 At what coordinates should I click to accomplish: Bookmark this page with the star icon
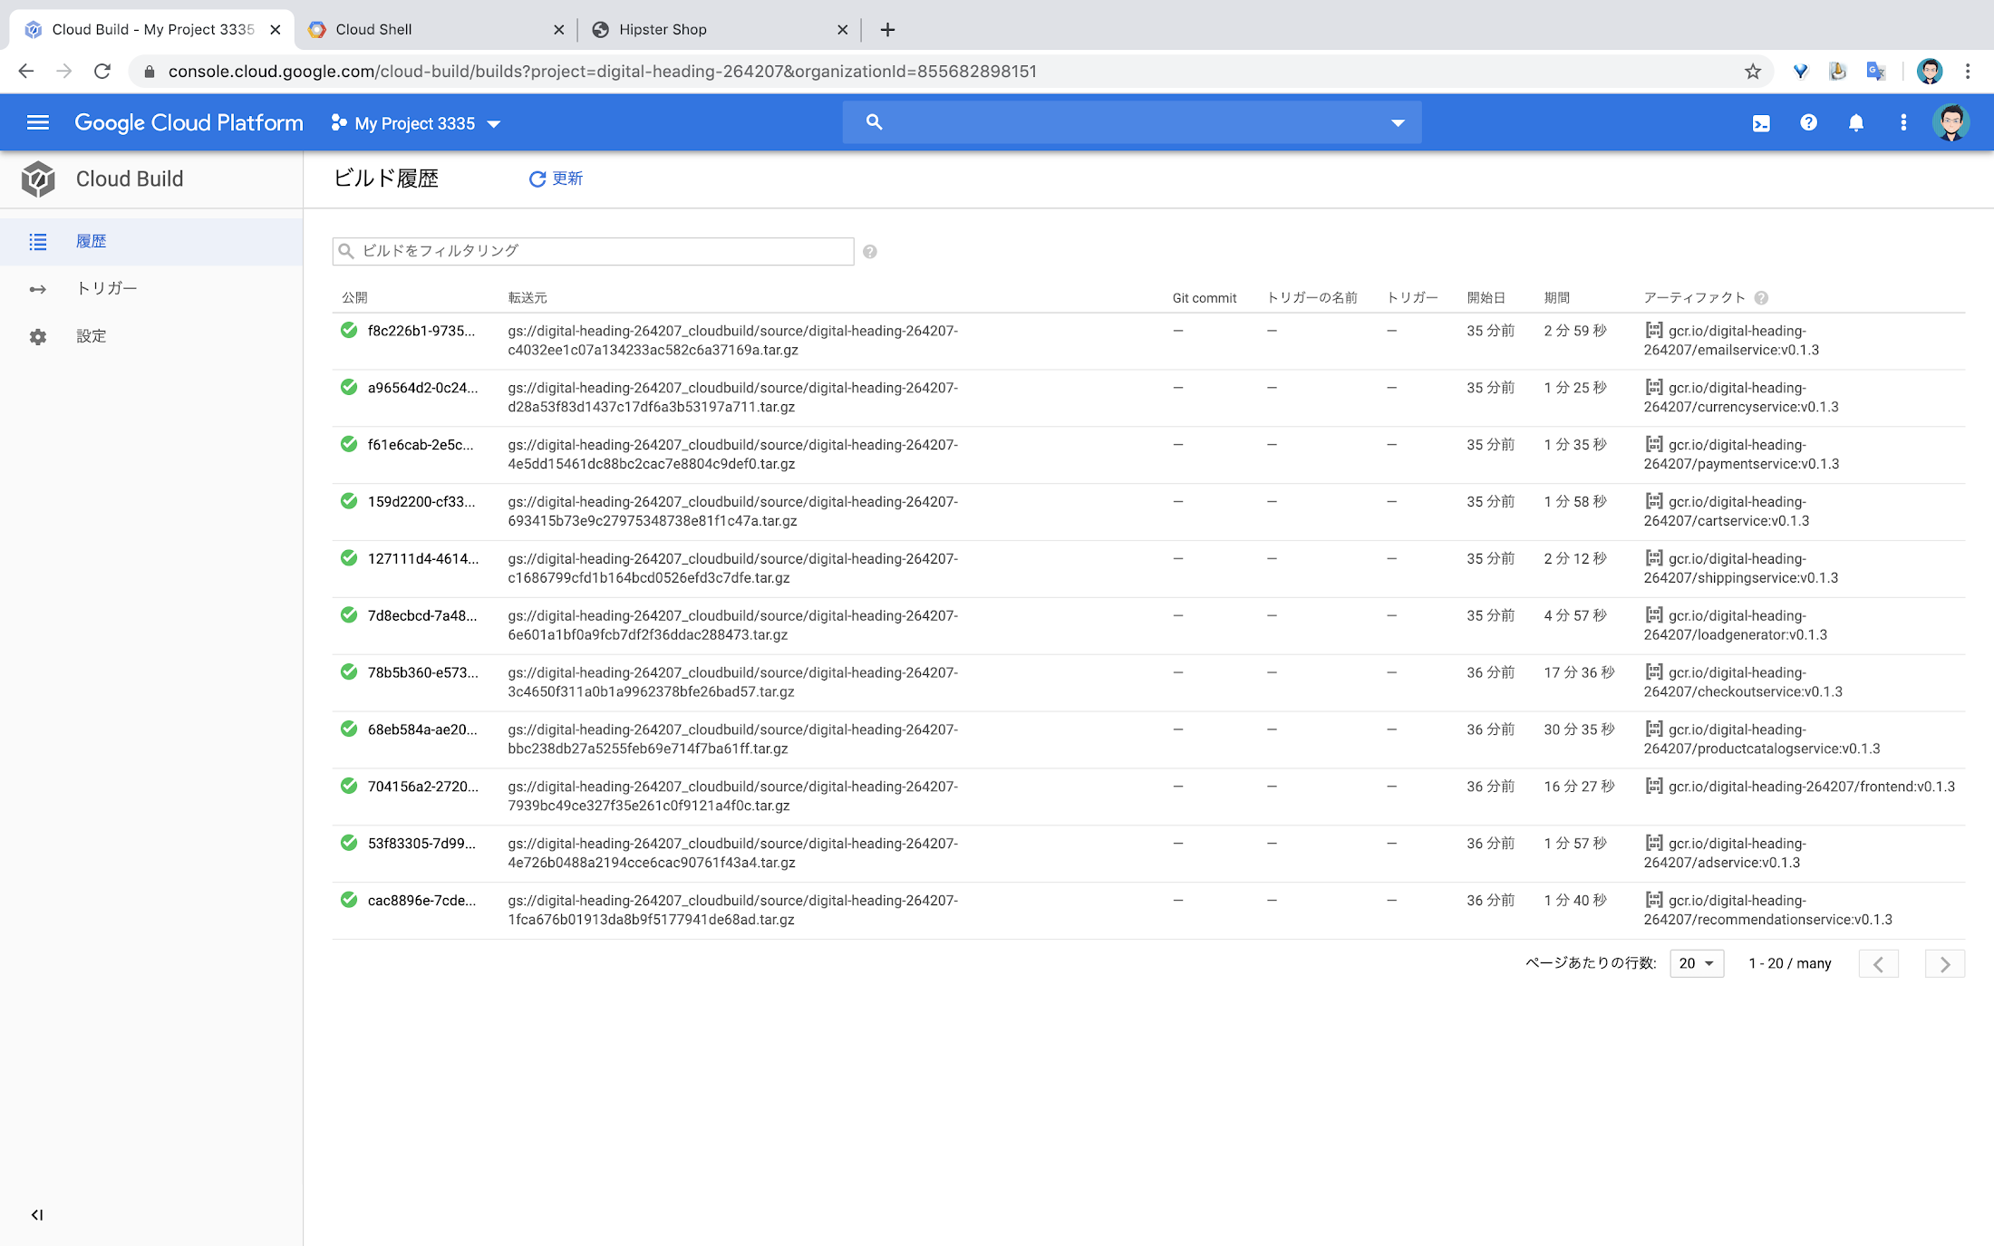[x=1753, y=72]
